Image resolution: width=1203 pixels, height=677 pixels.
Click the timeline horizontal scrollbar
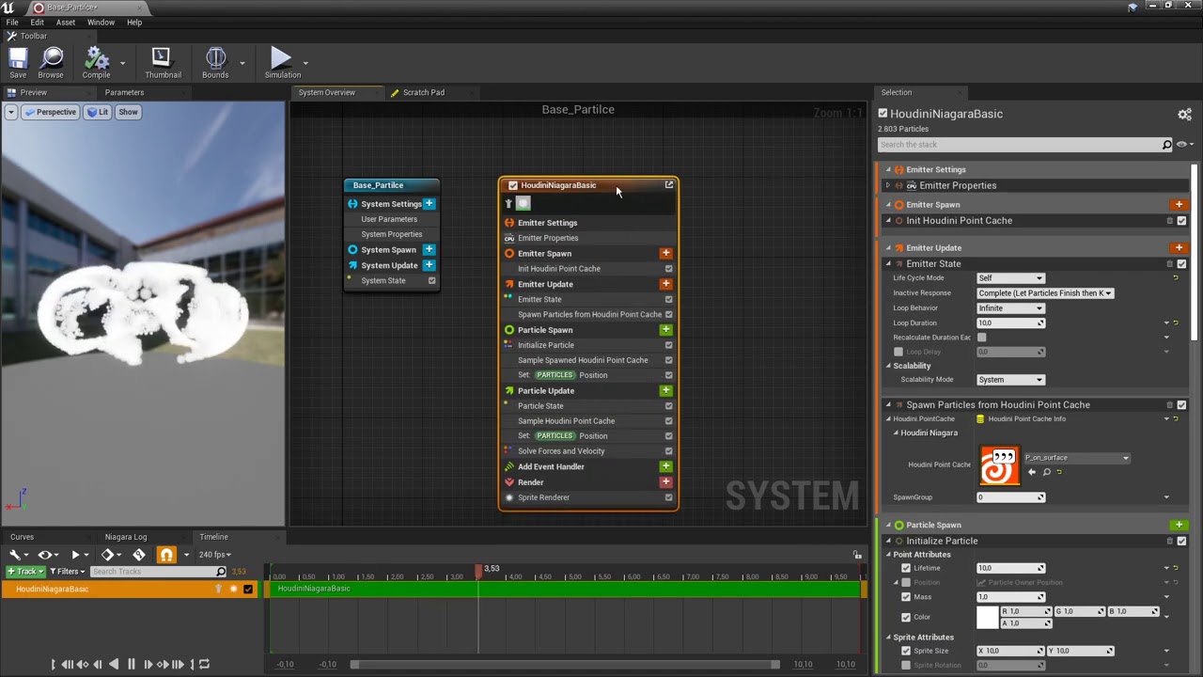pyautogui.click(x=566, y=665)
